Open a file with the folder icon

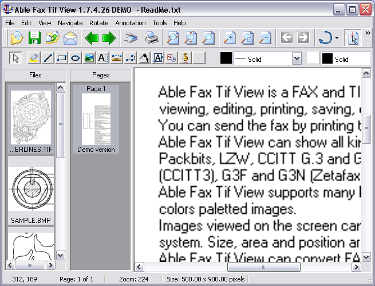[x=17, y=38]
